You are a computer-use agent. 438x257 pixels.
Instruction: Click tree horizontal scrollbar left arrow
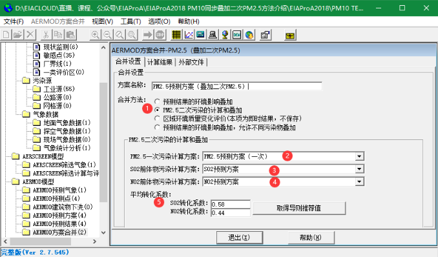5,241
